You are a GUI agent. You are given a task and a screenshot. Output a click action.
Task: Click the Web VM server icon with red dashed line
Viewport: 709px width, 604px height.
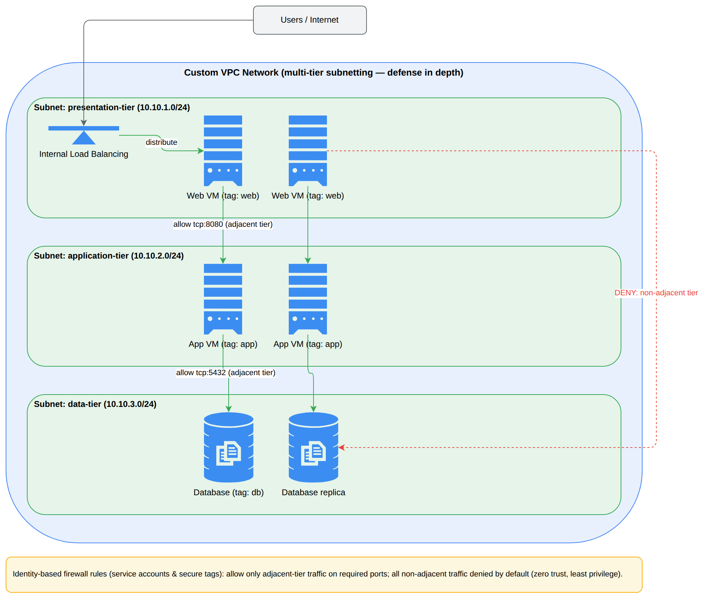coord(308,151)
